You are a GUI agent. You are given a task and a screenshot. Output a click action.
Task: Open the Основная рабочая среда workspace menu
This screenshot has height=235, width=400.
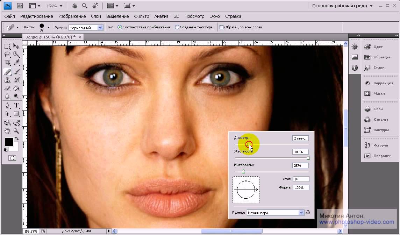[342, 6]
